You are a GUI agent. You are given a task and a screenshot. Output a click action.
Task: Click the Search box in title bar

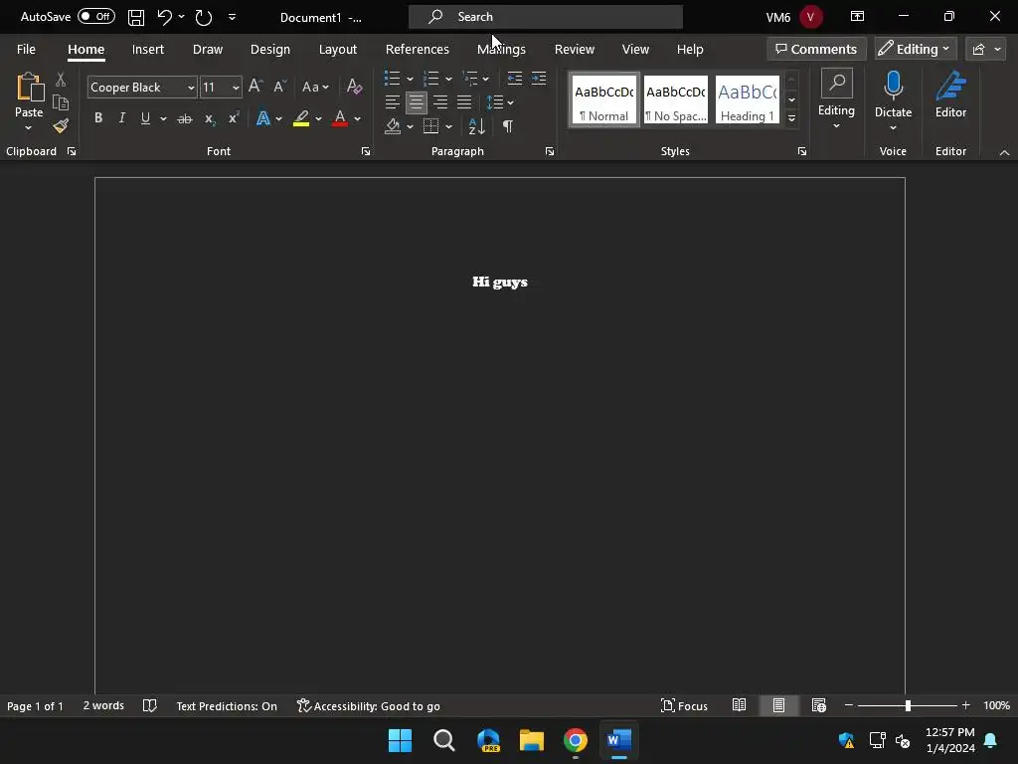click(546, 17)
